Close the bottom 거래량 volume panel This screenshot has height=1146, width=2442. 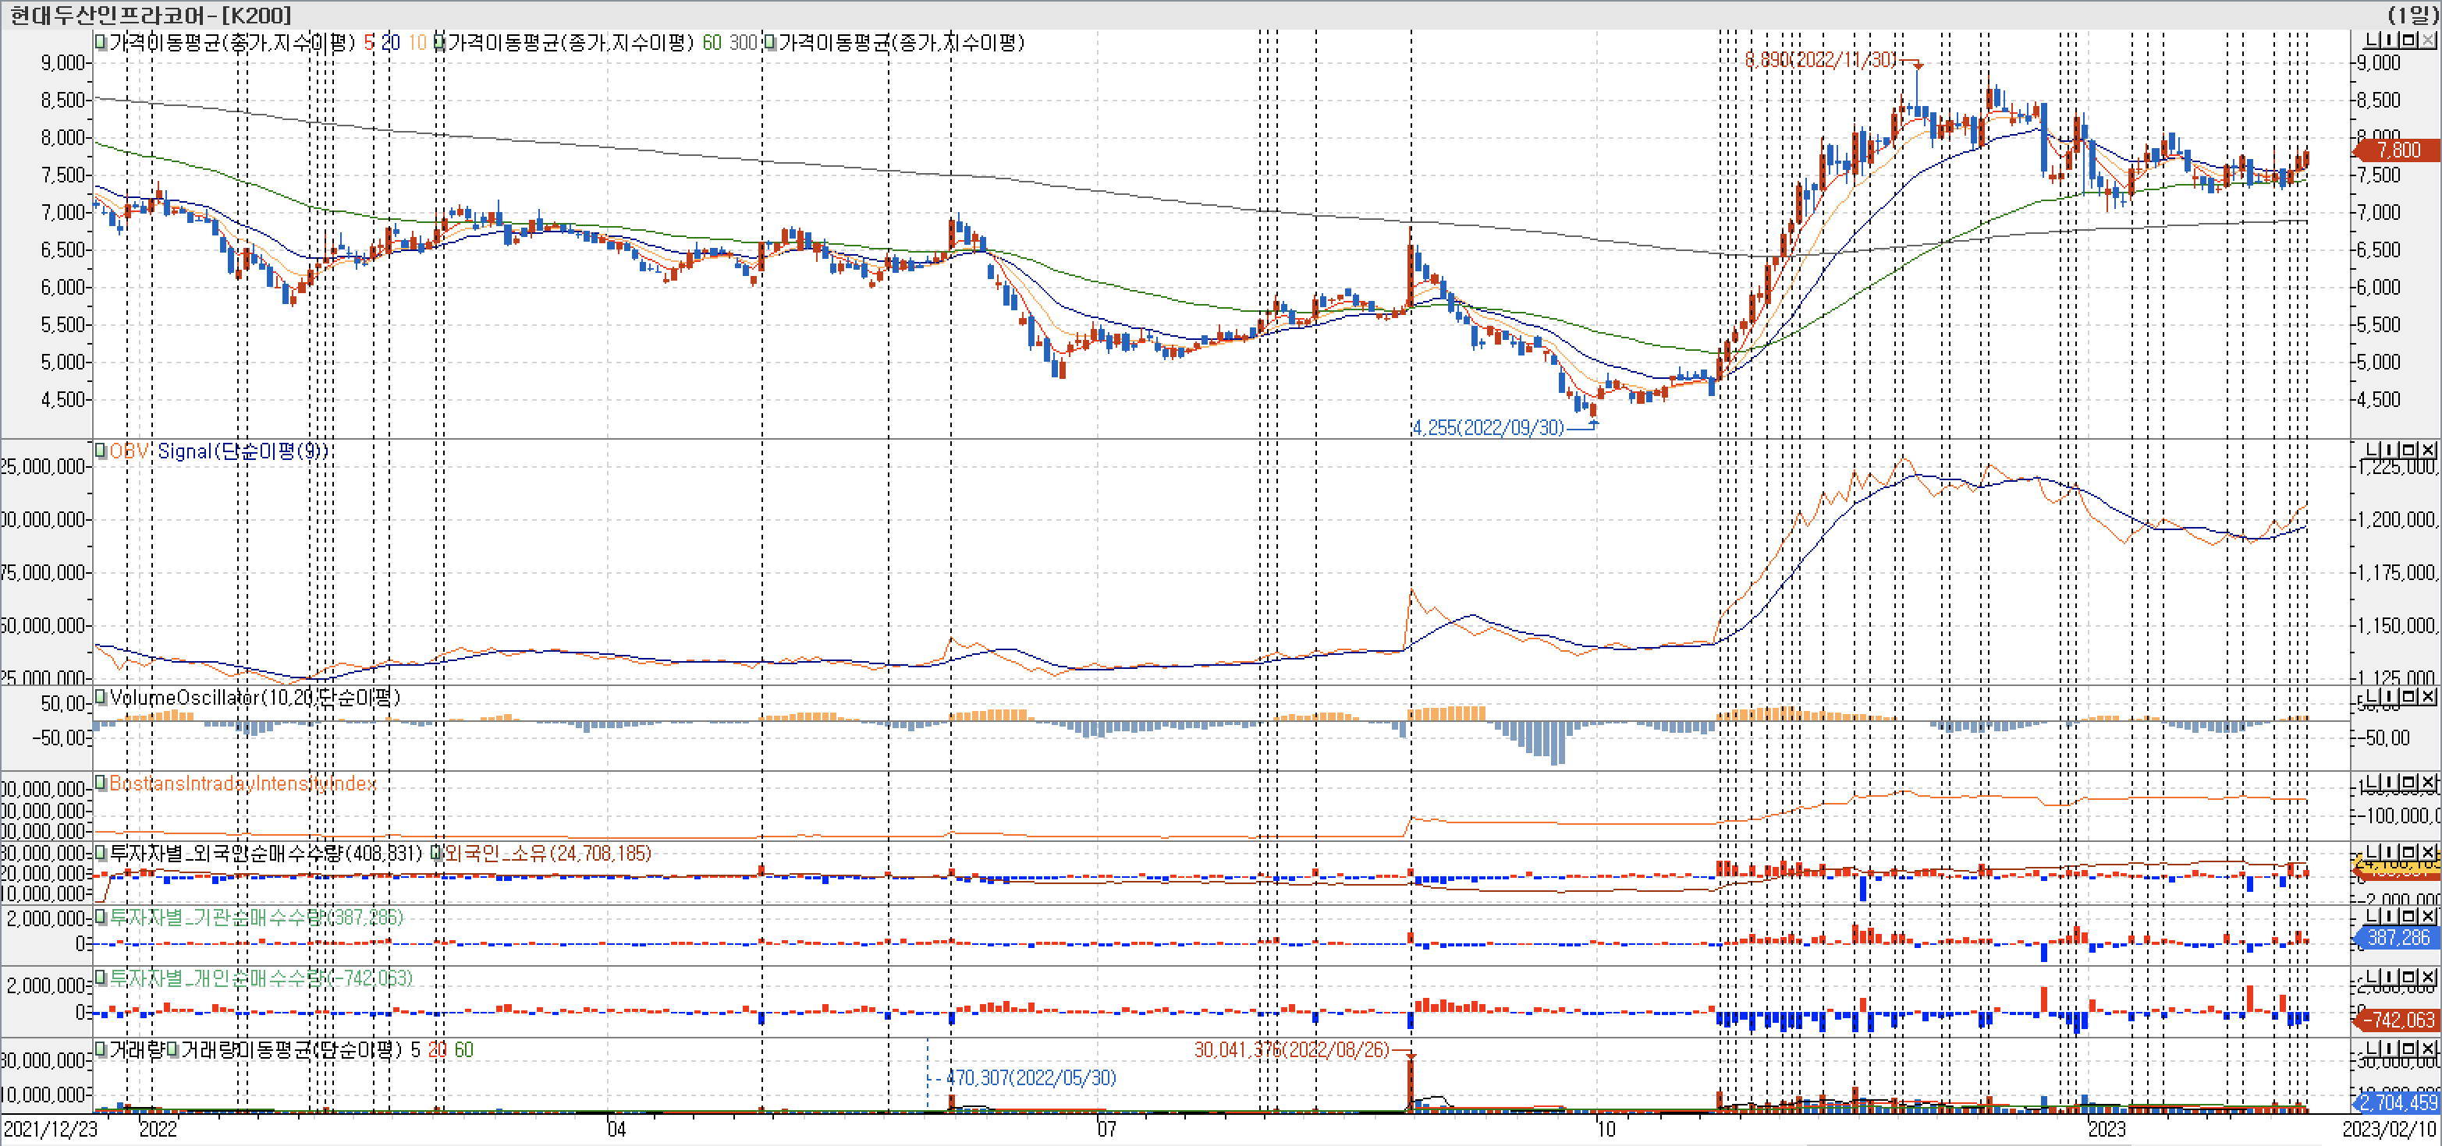click(x=2428, y=1049)
